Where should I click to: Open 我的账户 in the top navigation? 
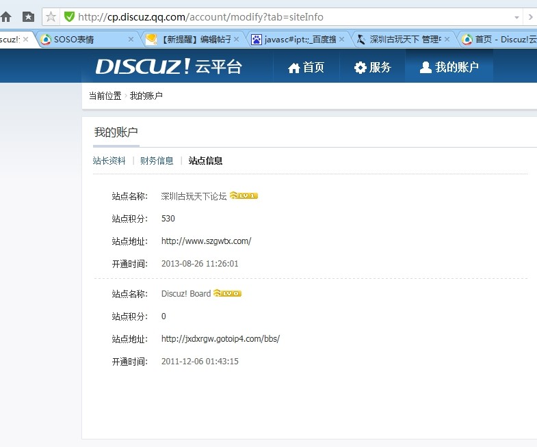[x=449, y=67]
